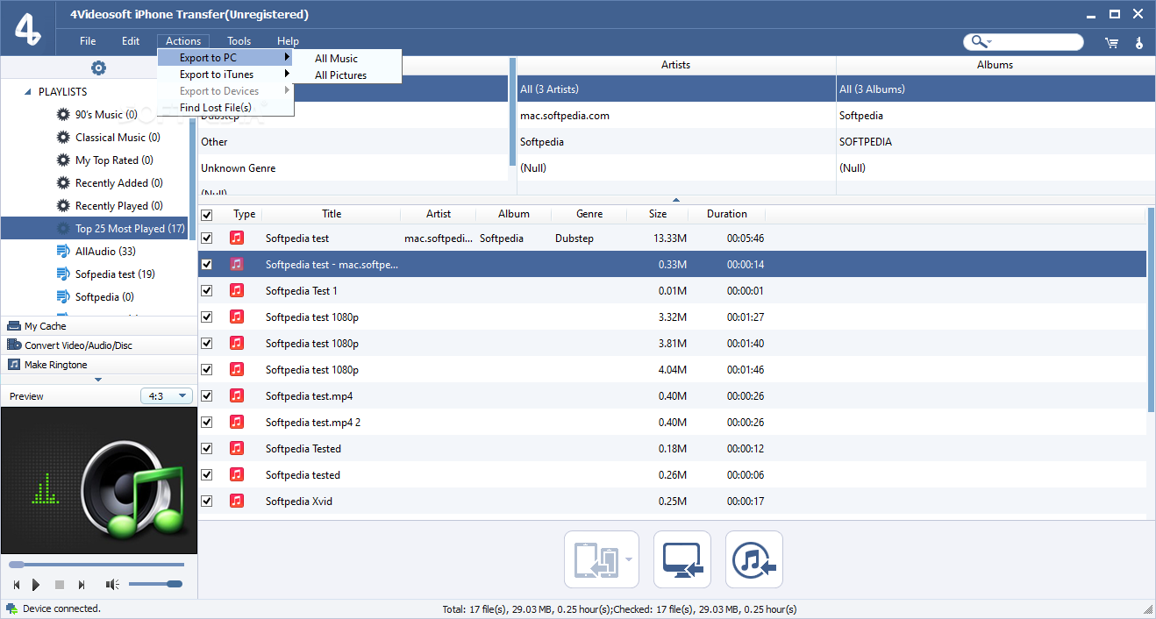Collapse the tools panel with down arrow
The height and width of the screenshot is (619, 1156).
coord(98,380)
